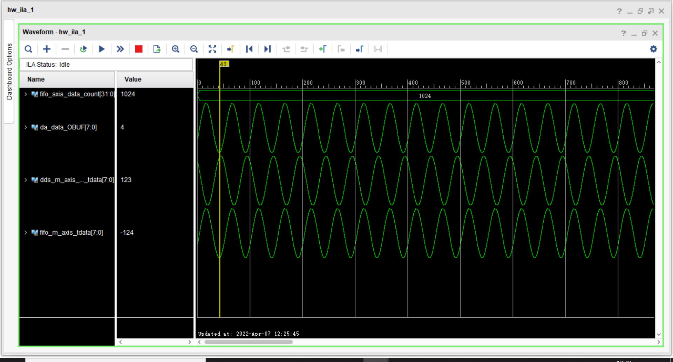The width and height of the screenshot is (673, 362).
Task: Run trigger for this ILA core
Action: 102,49
